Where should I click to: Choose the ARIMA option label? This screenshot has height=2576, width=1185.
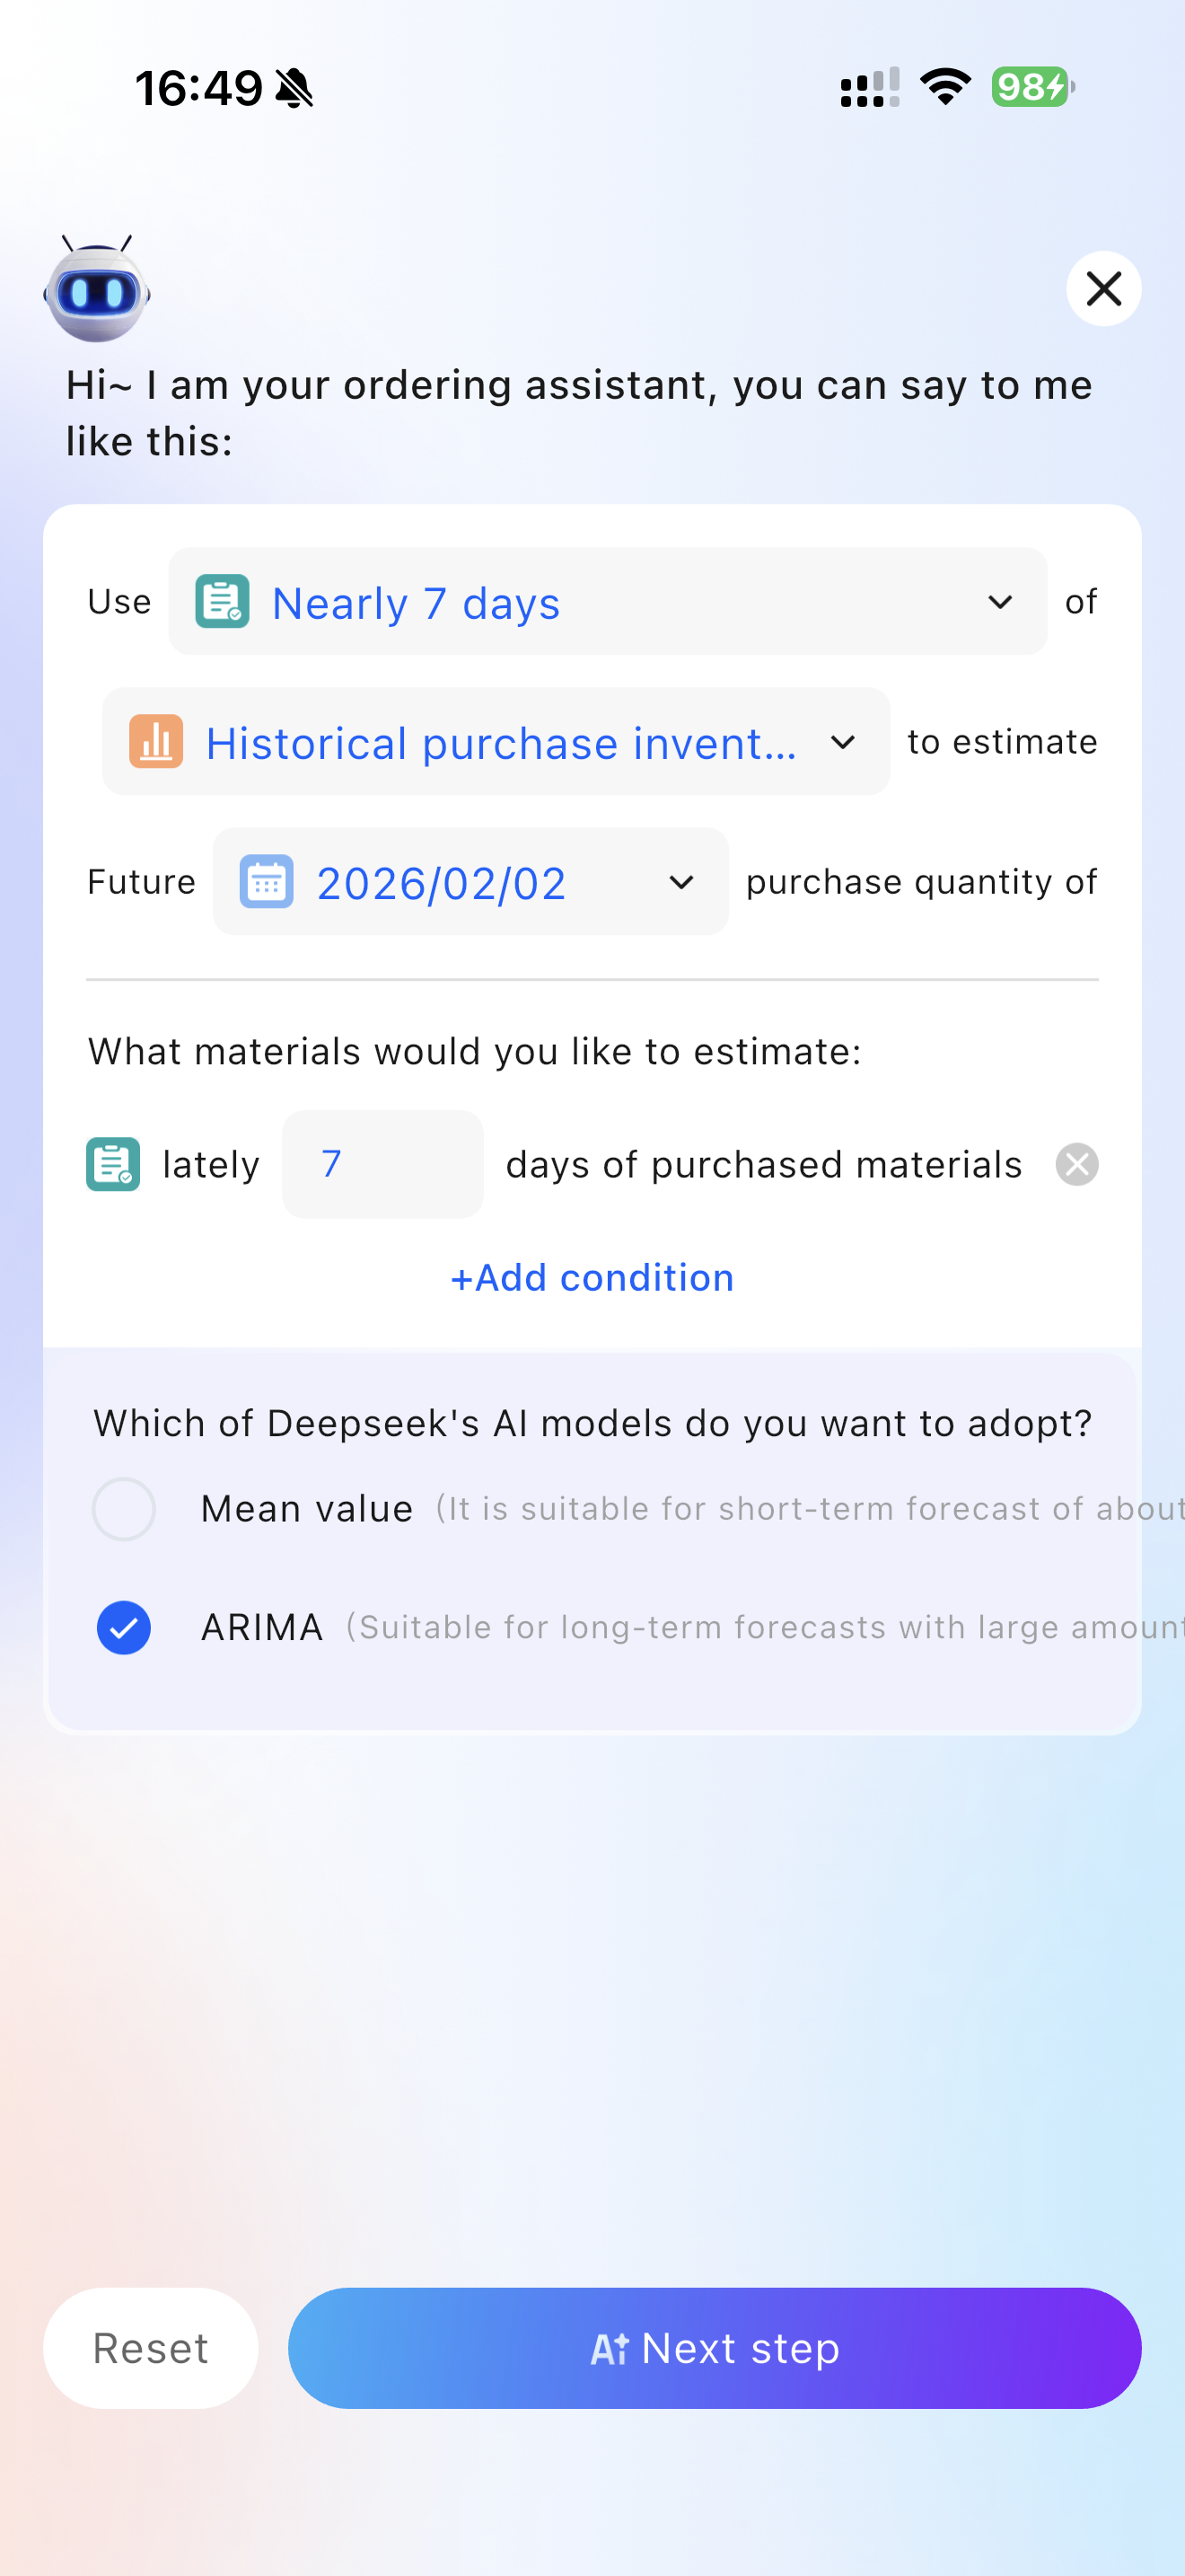(x=262, y=1627)
